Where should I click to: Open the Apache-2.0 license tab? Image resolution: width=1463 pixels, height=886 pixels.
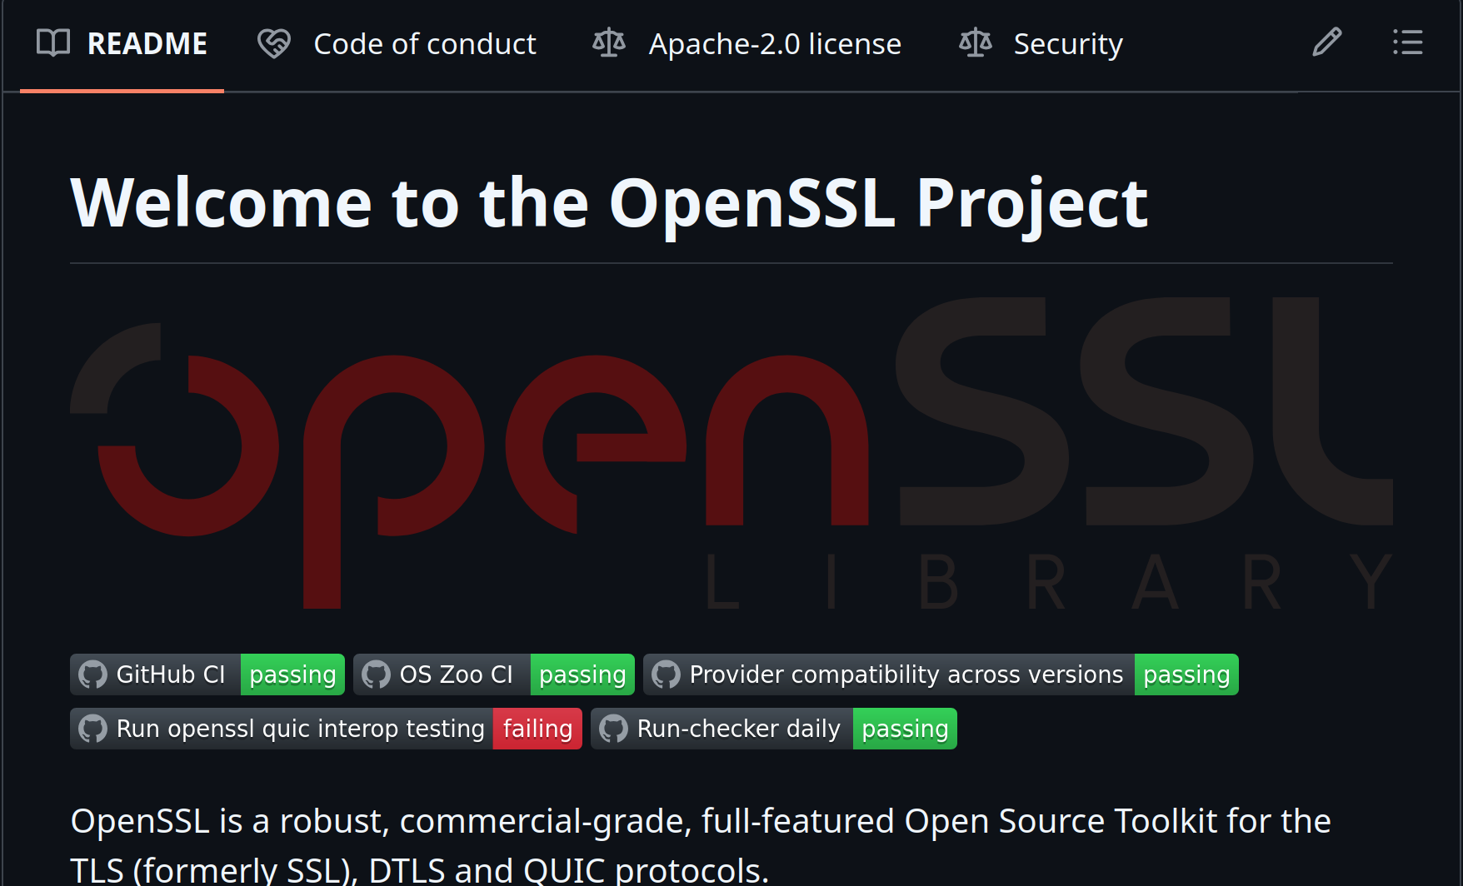coord(746,43)
